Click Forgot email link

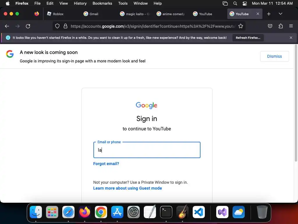click(x=106, y=164)
